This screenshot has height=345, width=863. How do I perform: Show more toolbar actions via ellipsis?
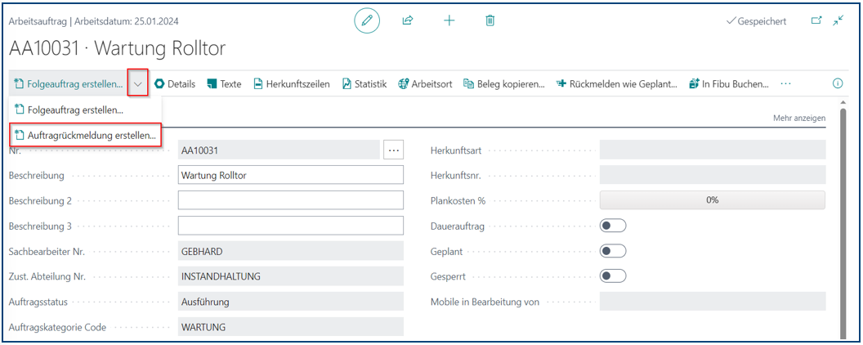point(785,83)
